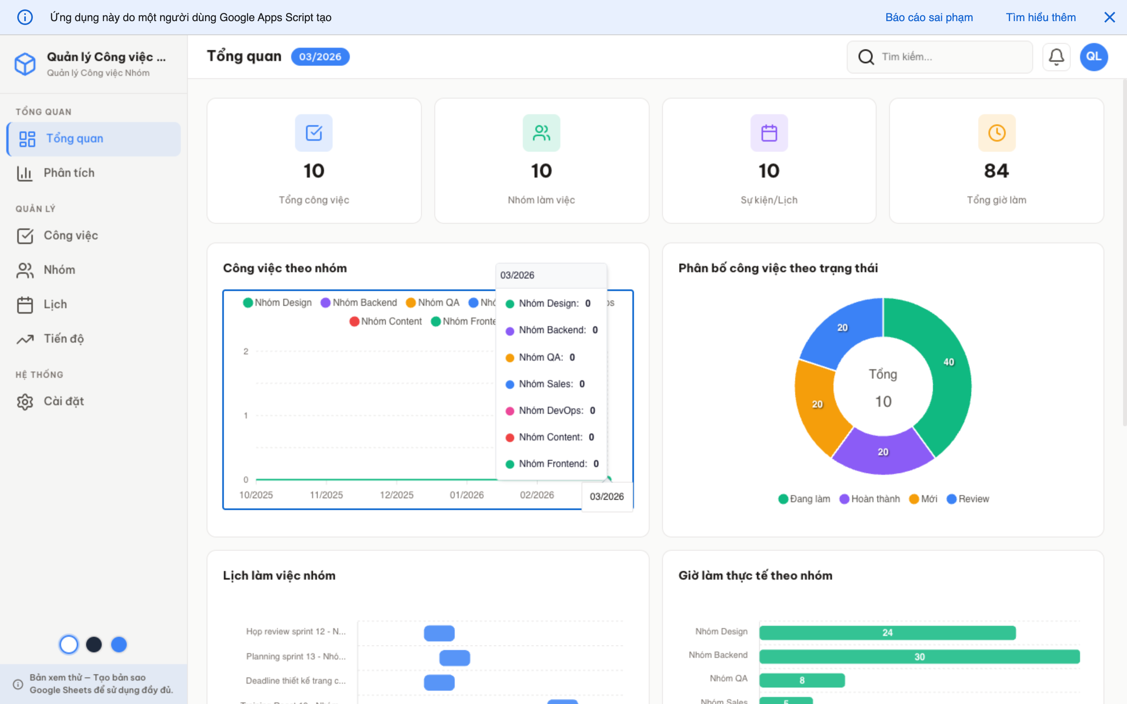Select the Phân tích analytics icon
1127x704 pixels.
[25, 173]
